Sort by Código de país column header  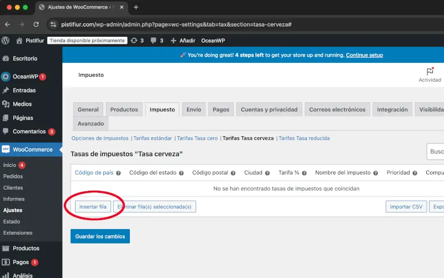[x=94, y=173]
